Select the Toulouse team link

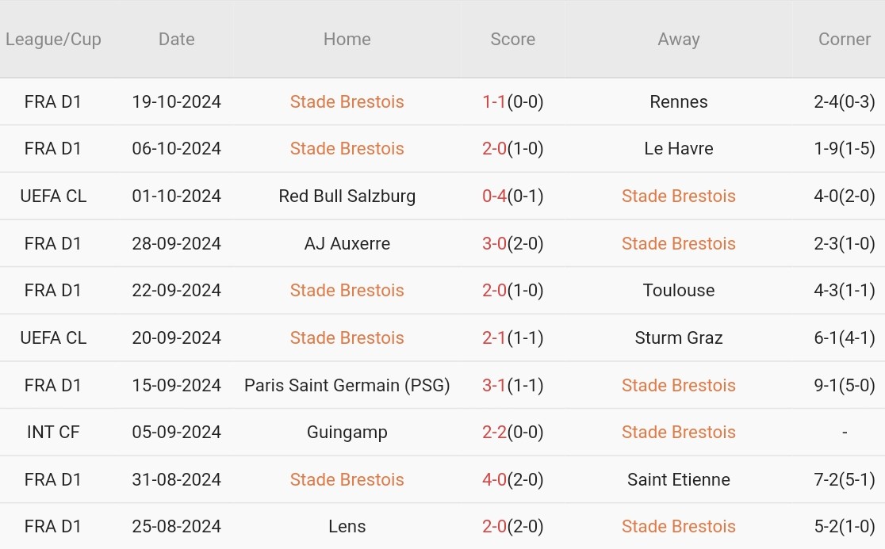tap(678, 290)
